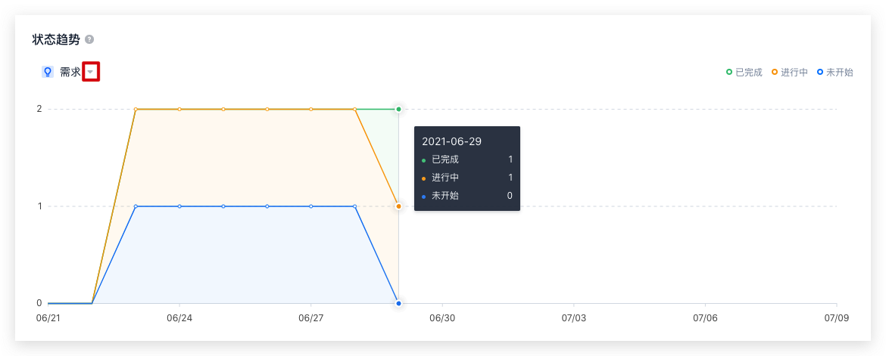Click the 06/24 x-axis date label
Screen dimensions: 886x356
pos(179,318)
